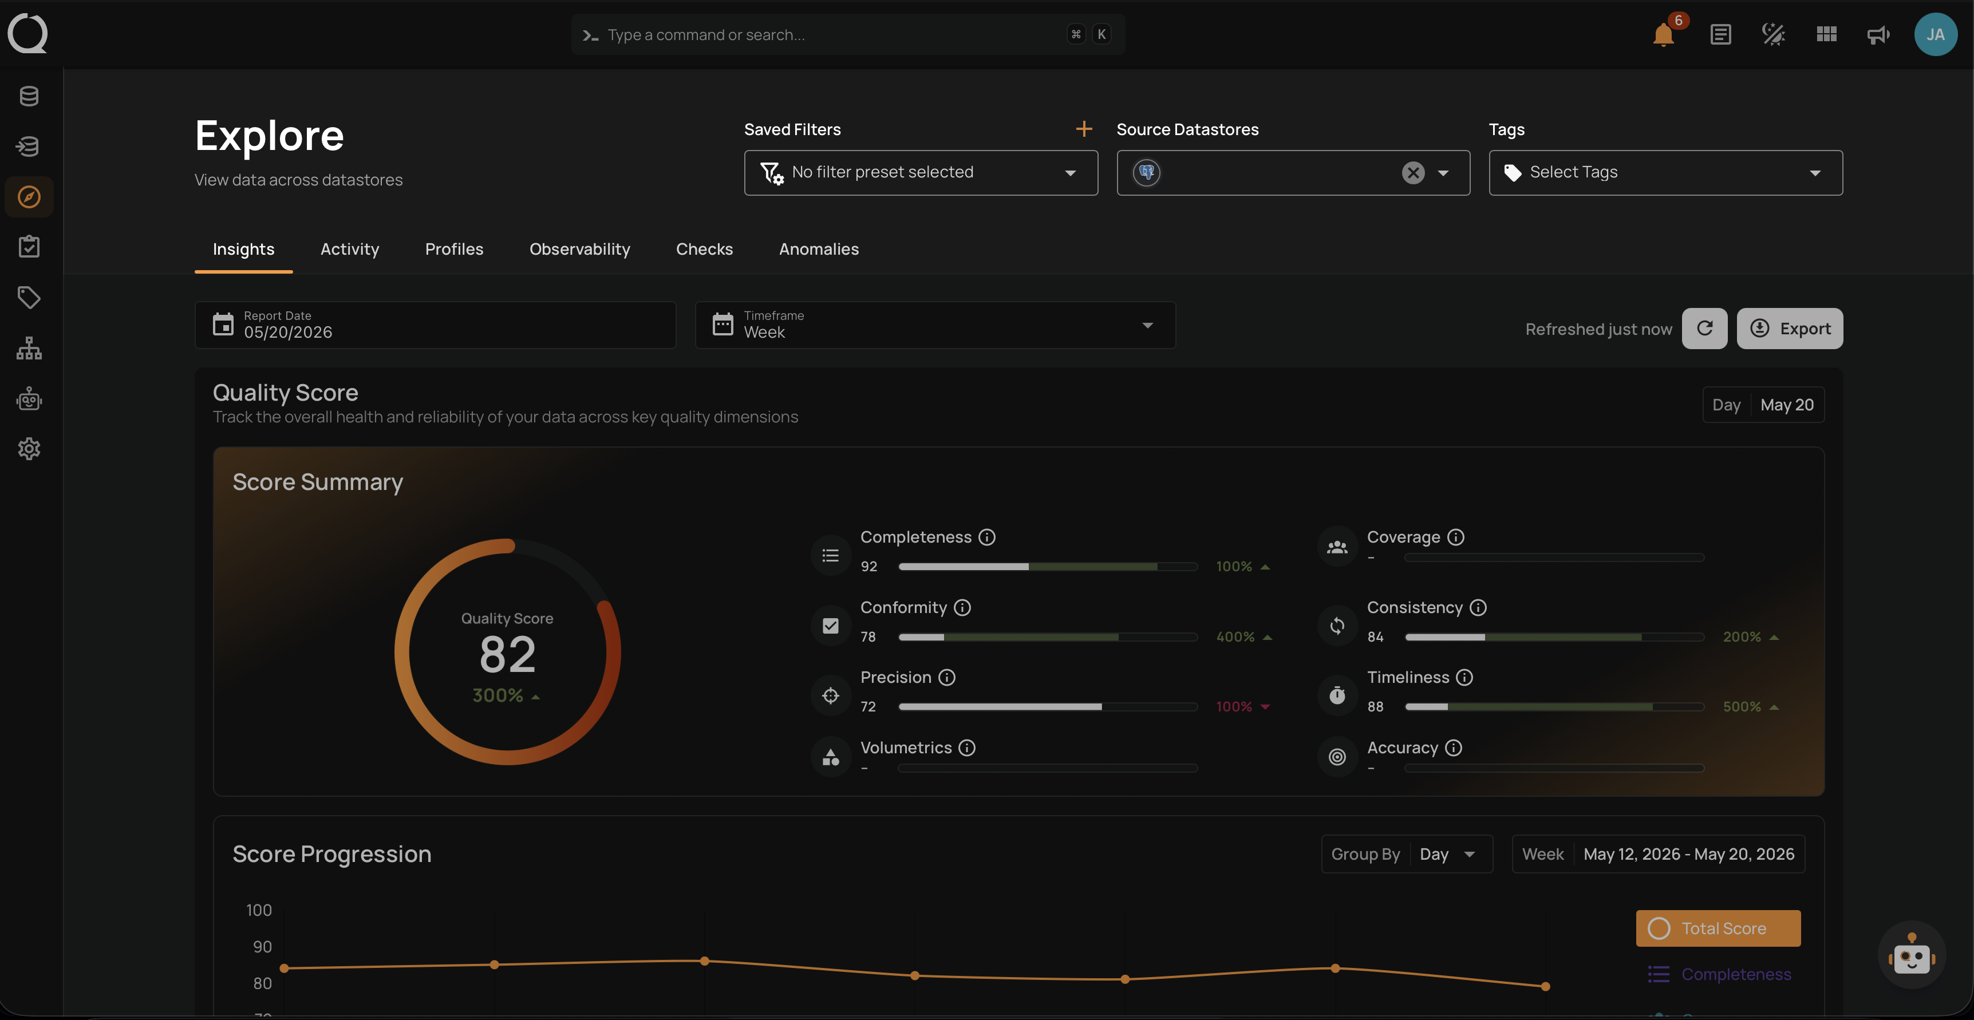Click the Completeness info icon
The height and width of the screenshot is (1020, 1974).
click(x=987, y=537)
